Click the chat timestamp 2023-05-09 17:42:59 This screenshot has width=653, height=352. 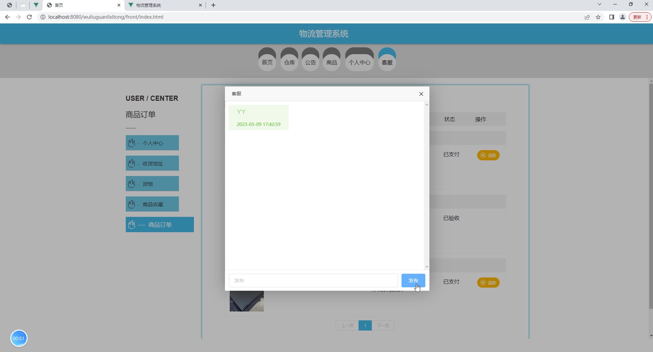pos(259,124)
